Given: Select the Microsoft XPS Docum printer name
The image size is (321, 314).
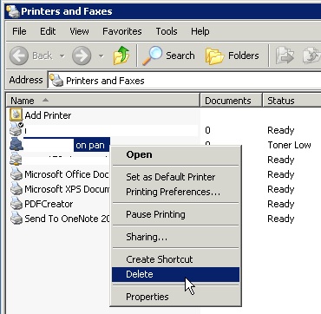Looking at the screenshot, I should pos(67,189).
